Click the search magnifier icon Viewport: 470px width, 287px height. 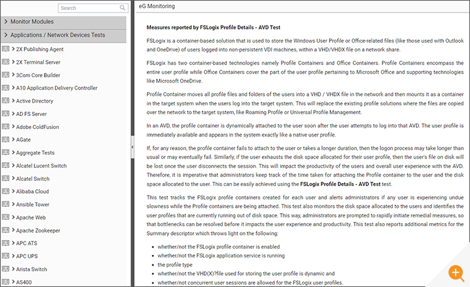pyautogui.click(x=122, y=8)
